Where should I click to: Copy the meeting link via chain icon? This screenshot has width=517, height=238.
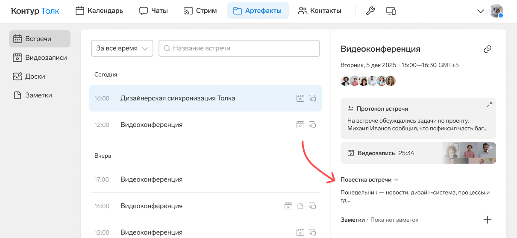pyautogui.click(x=487, y=50)
